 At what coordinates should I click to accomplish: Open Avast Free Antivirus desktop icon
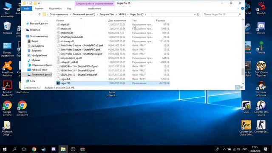pyautogui.click(x=7, y=69)
